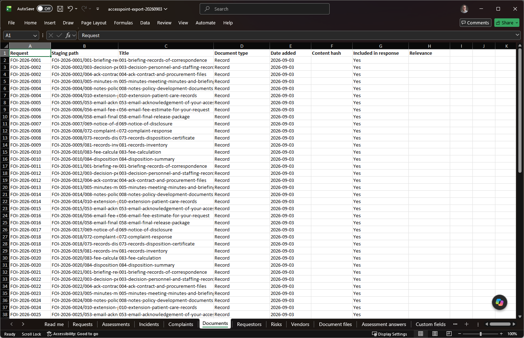Viewport: 524px width, 338px height.
Task: Open the View ribbon tab
Action: 183,23
